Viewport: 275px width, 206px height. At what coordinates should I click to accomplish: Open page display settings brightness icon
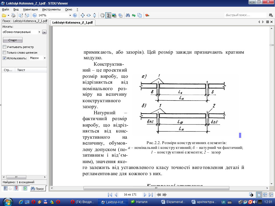pos(251,195)
